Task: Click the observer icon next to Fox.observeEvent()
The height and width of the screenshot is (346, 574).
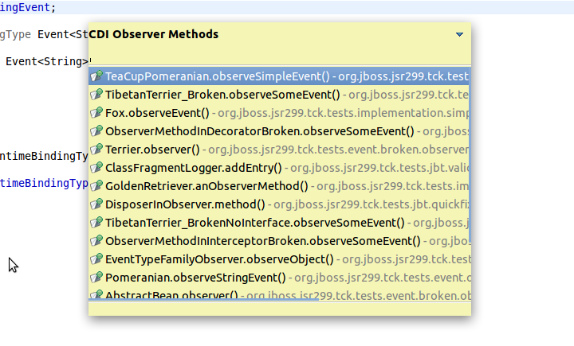Action: point(96,113)
